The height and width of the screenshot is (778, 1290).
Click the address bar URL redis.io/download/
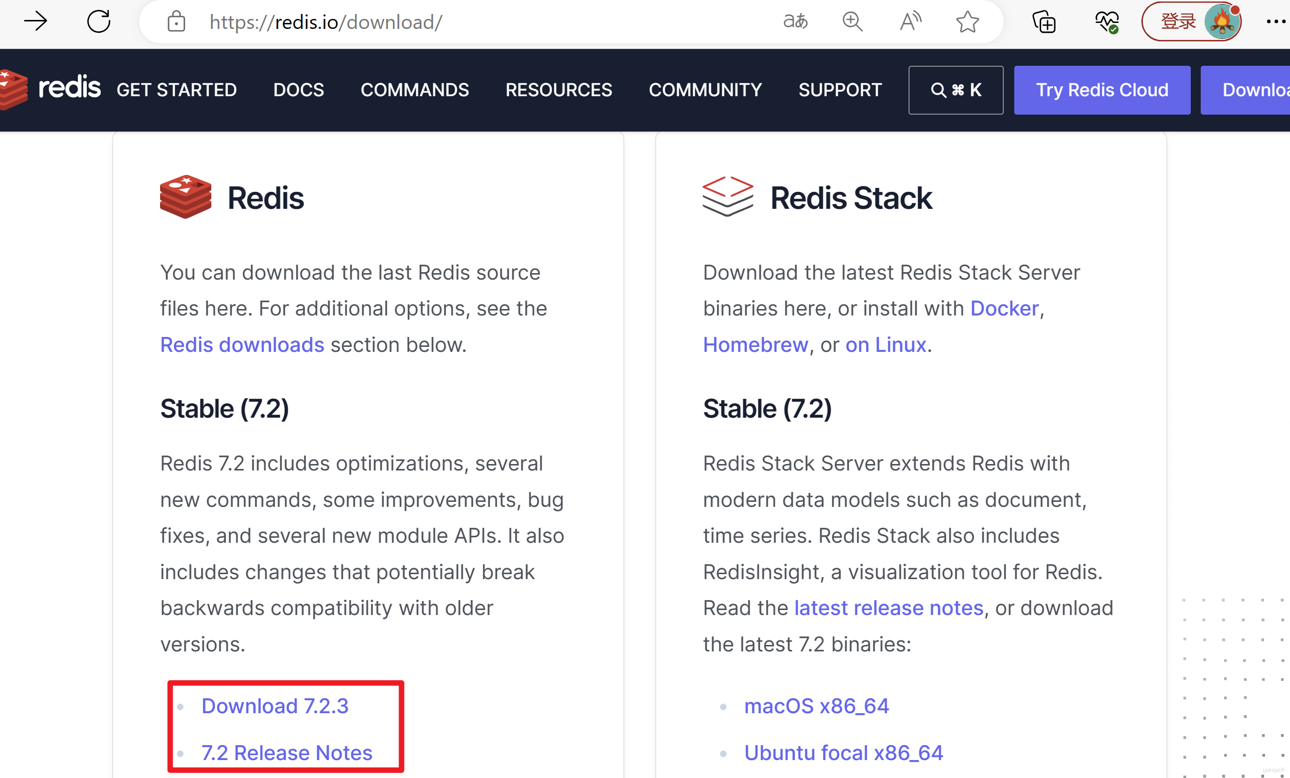(x=326, y=22)
